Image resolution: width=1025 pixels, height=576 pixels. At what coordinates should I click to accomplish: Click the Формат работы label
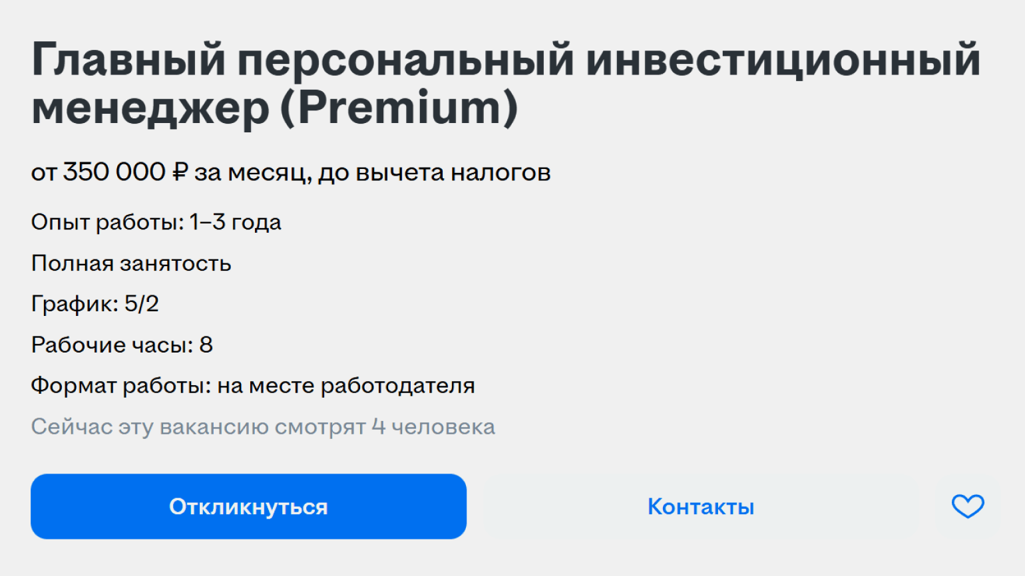click(x=120, y=386)
